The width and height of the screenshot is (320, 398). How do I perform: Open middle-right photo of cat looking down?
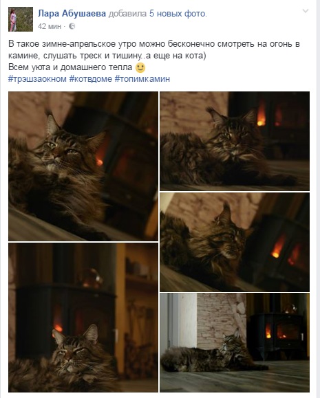click(x=235, y=242)
